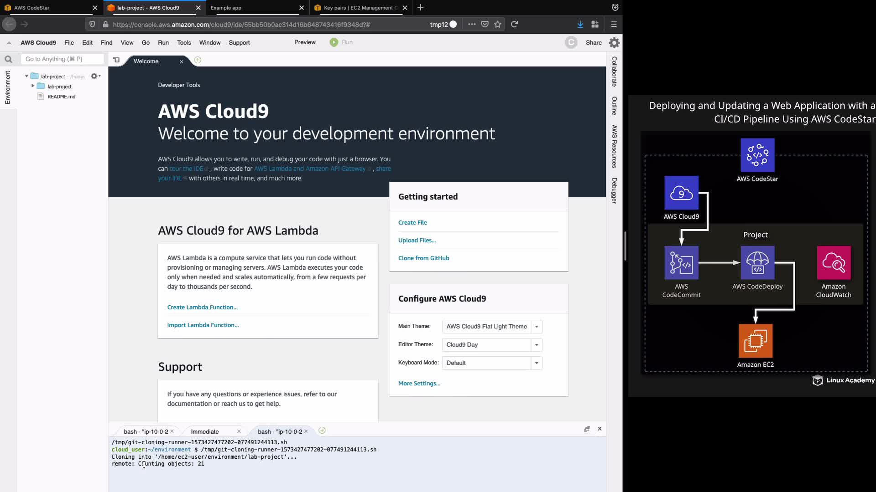Screen dimensions: 876x492
Task: Click the Clone from GitHub link
Action: click(x=423, y=258)
